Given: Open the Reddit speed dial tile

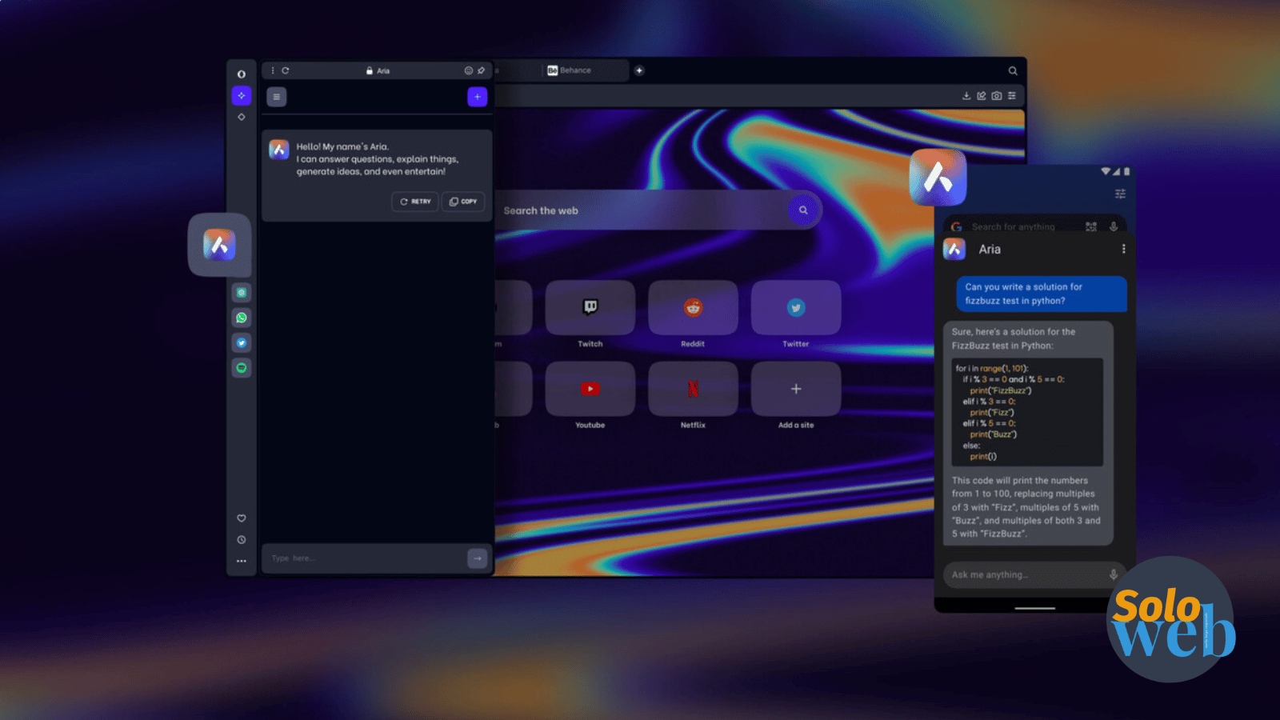Looking at the screenshot, I should (x=693, y=307).
